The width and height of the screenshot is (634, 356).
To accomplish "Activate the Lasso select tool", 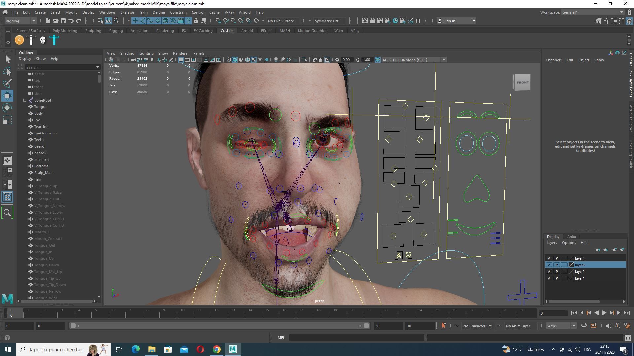I will 7,71.
